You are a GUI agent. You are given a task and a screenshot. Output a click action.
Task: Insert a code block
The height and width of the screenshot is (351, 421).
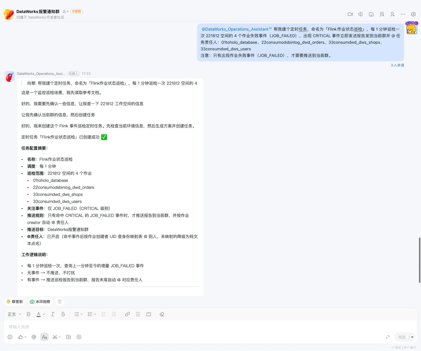[x=149, y=314]
